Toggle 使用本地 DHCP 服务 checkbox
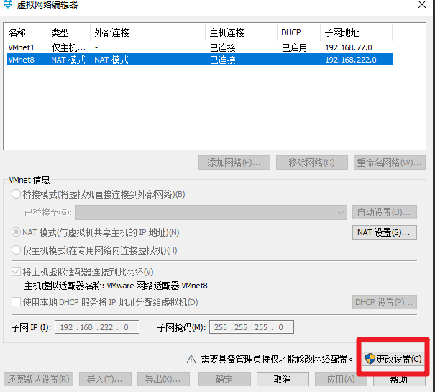Viewport: 435px width, 392px height. [16, 302]
